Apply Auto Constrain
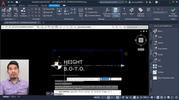179x100 pixels. click(23, 12)
